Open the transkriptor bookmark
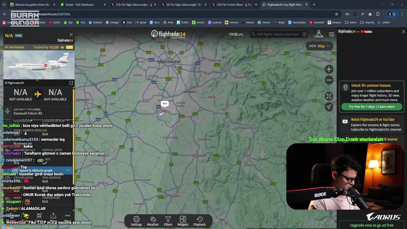 point(297,22)
